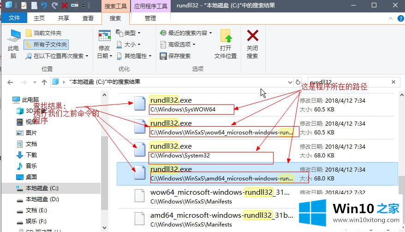Open the File tab
Image resolution: width=405 pixels, height=232 pixels.
(x=14, y=18)
